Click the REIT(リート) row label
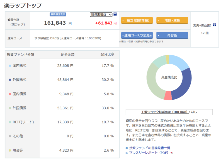Screen dimensions: 223x162 (23, 122)
